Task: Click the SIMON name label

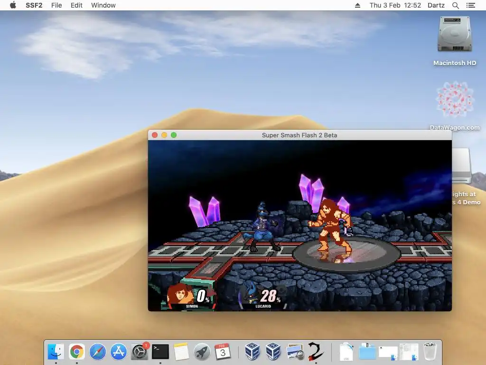Action: coord(192,307)
